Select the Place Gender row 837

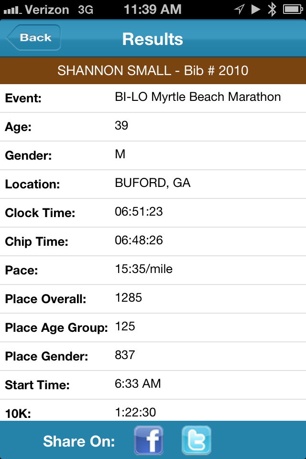[153, 356]
